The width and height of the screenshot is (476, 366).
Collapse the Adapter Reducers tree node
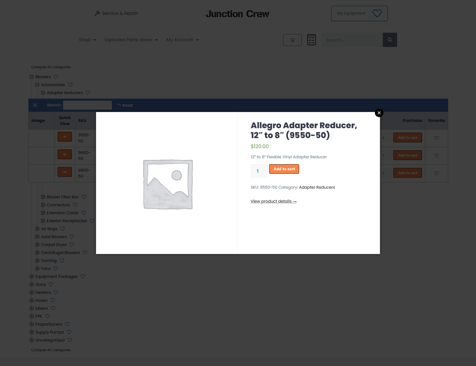tap(43, 93)
